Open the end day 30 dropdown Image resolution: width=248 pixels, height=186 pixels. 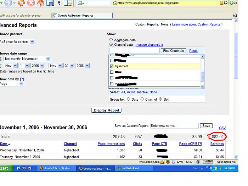point(69,66)
